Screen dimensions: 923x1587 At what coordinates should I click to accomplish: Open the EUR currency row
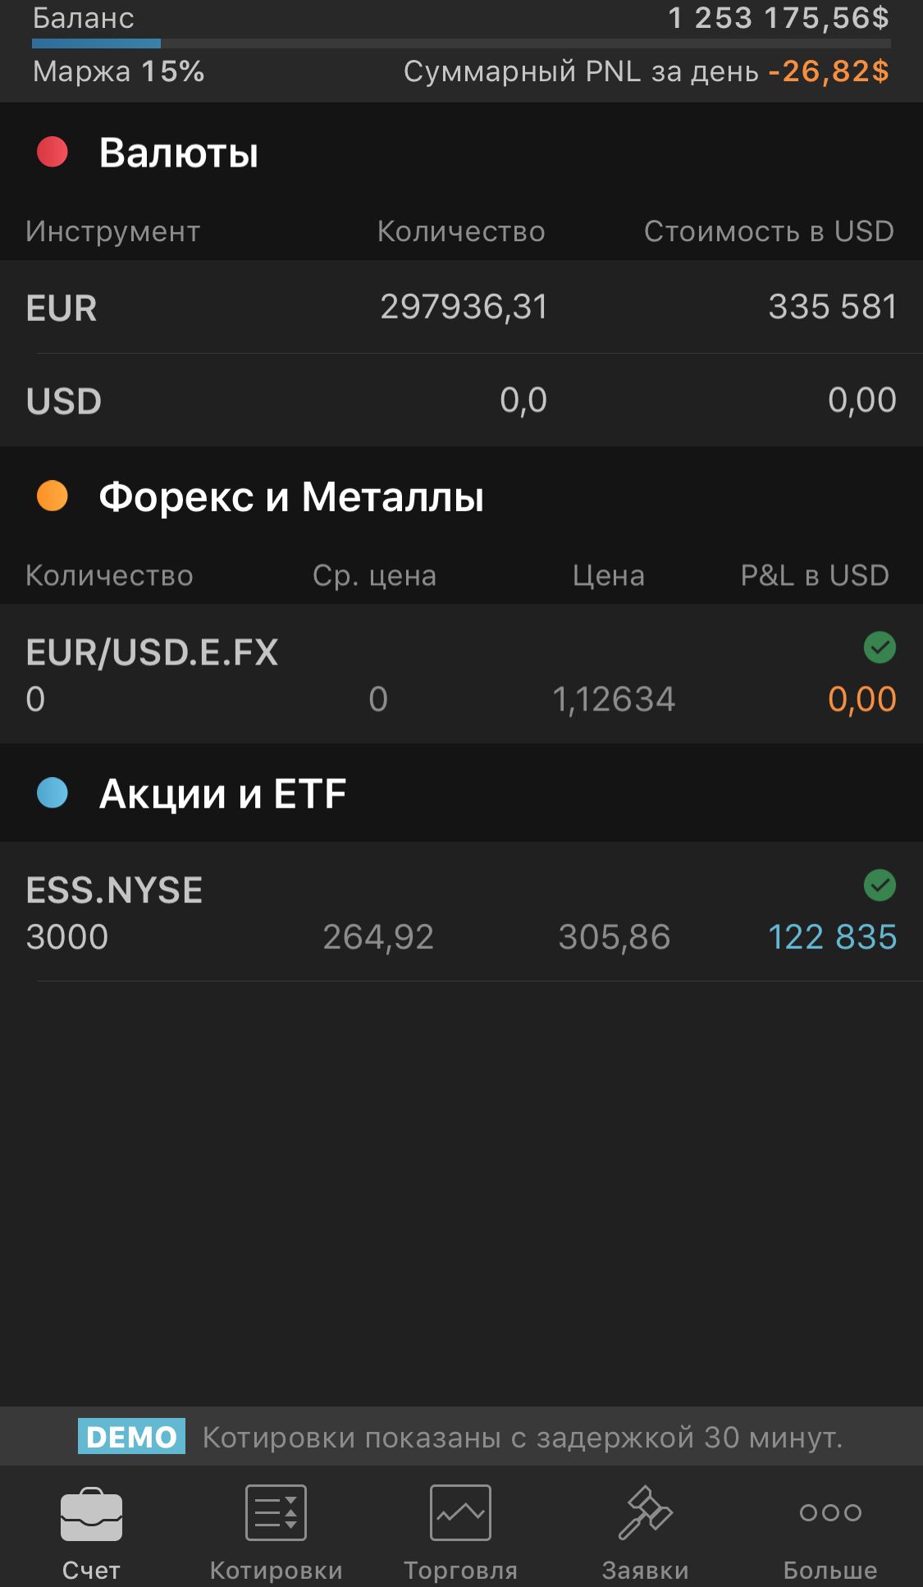click(461, 308)
